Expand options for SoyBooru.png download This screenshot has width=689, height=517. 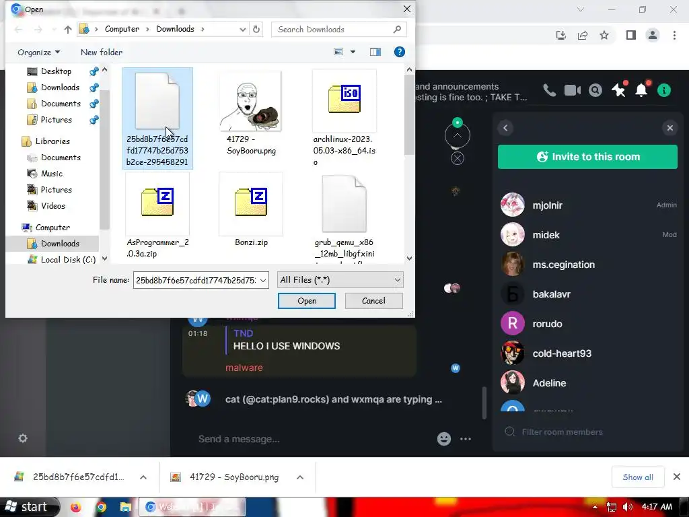(x=300, y=477)
